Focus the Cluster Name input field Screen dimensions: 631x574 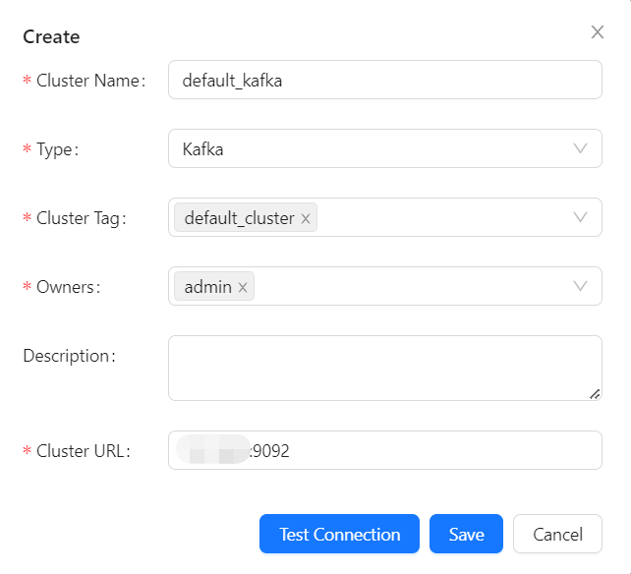(x=384, y=81)
